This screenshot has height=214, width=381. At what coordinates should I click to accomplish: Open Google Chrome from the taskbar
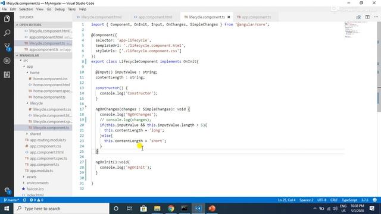tap(171, 209)
